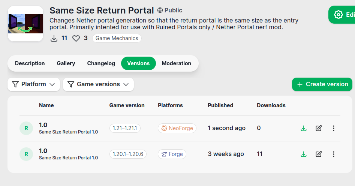Open the Platform filter dropdown

34,84
